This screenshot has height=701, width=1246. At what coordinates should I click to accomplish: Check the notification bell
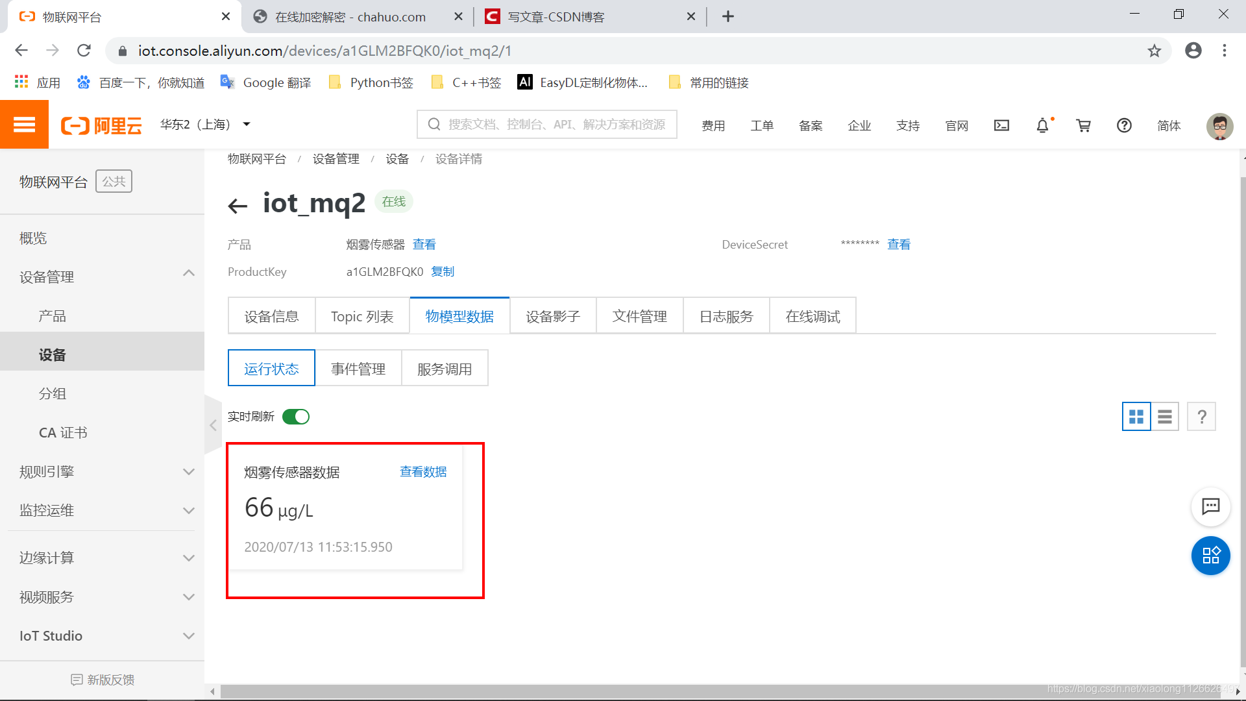point(1042,125)
